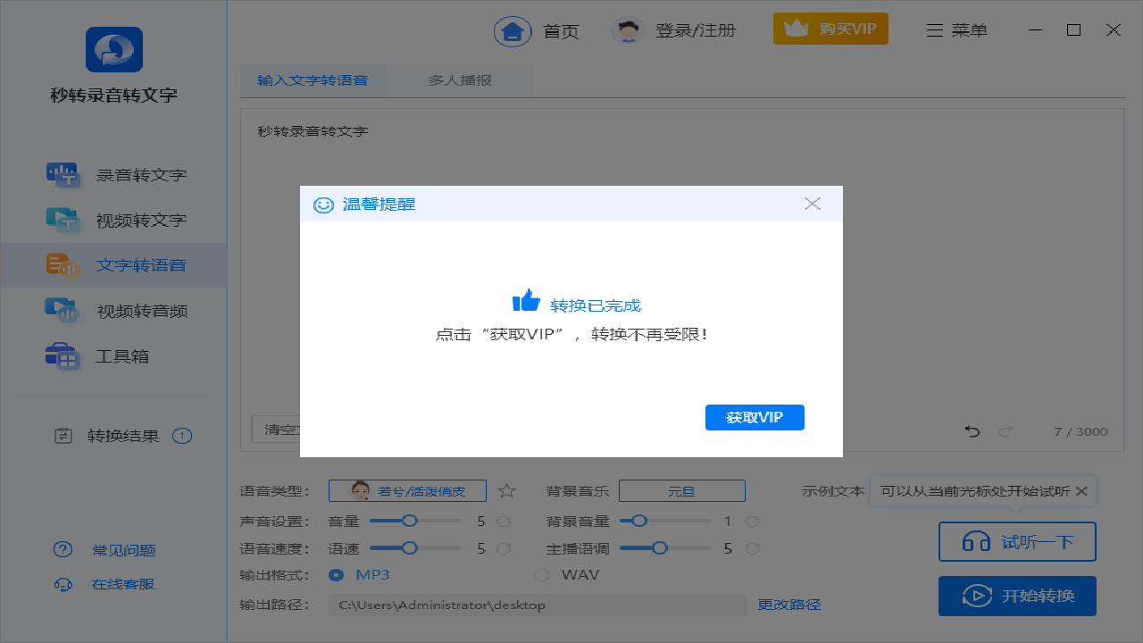The height and width of the screenshot is (643, 1143).
Task: Select the WAV output format
Action: (x=542, y=574)
